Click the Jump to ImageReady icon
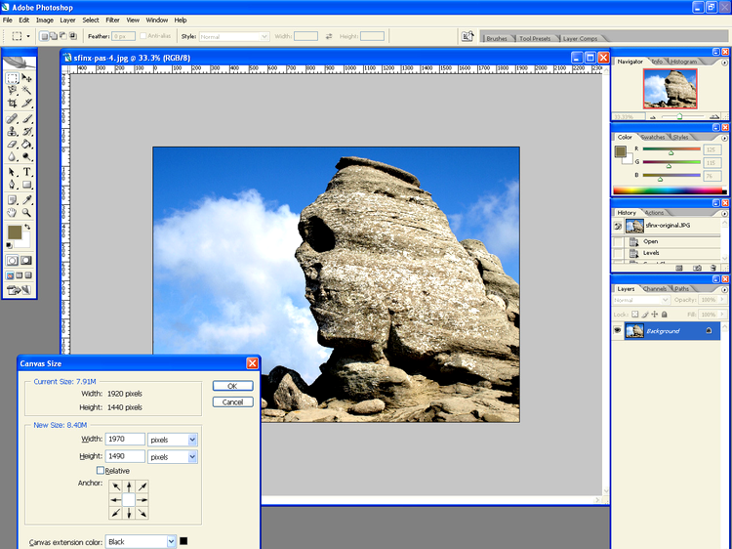The image size is (732, 549). [20, 290]
